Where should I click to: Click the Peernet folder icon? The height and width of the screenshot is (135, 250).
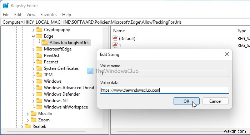click(39, 62)
